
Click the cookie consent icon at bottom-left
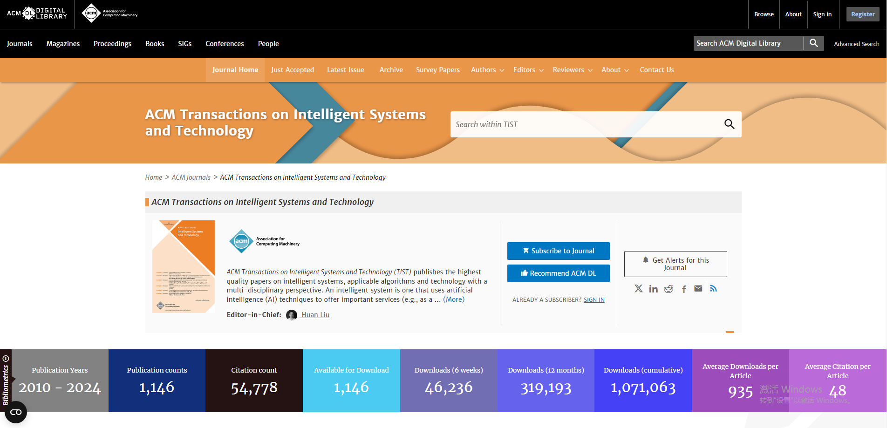(16, 412)
